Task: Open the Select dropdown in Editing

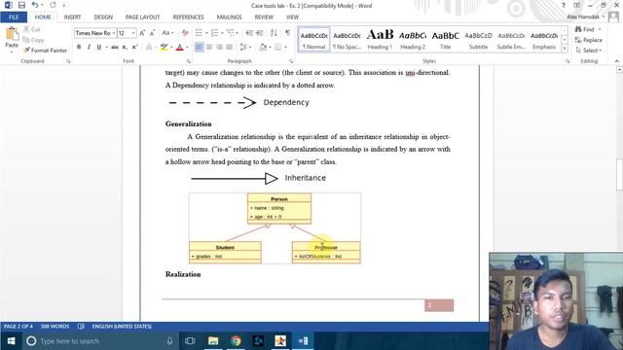Action: pyautogui.click(x=589, y=51)
